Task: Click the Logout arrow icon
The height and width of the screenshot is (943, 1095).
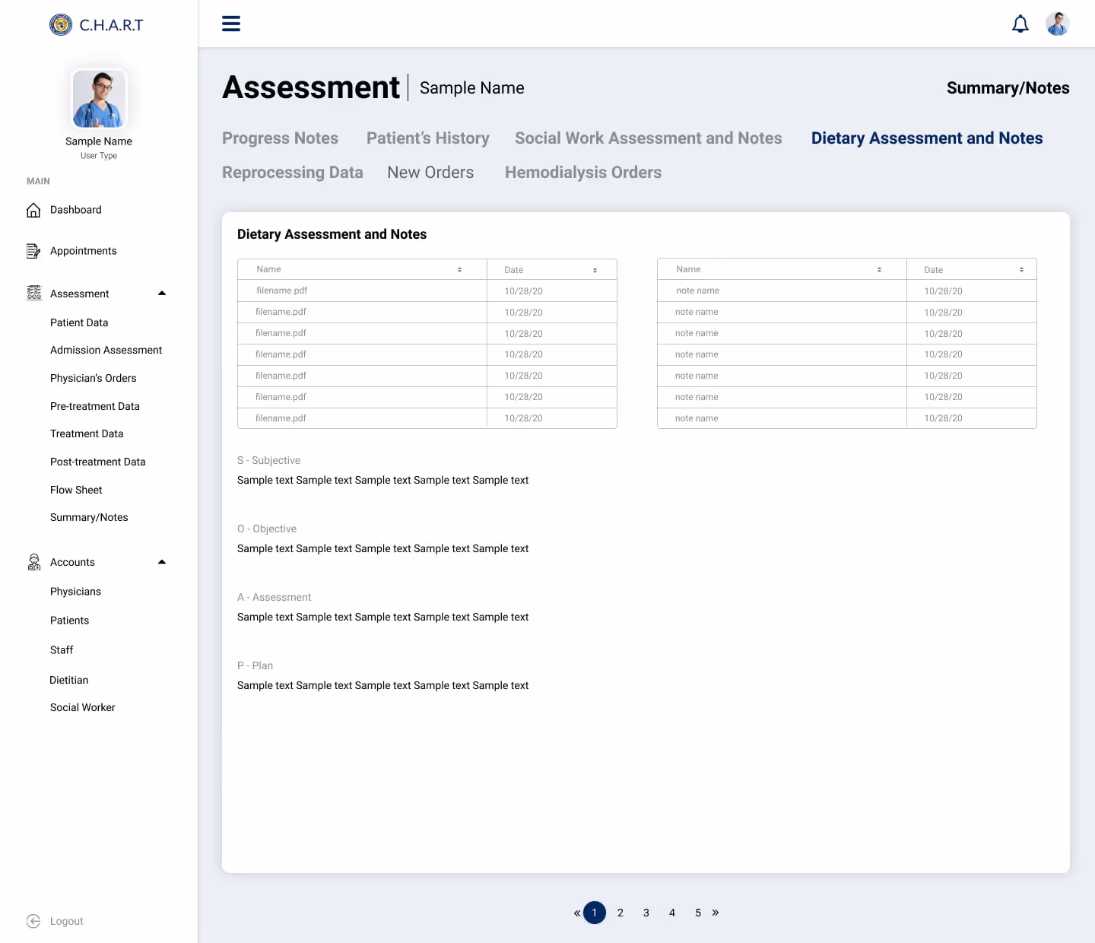Action: pos(33,921)
